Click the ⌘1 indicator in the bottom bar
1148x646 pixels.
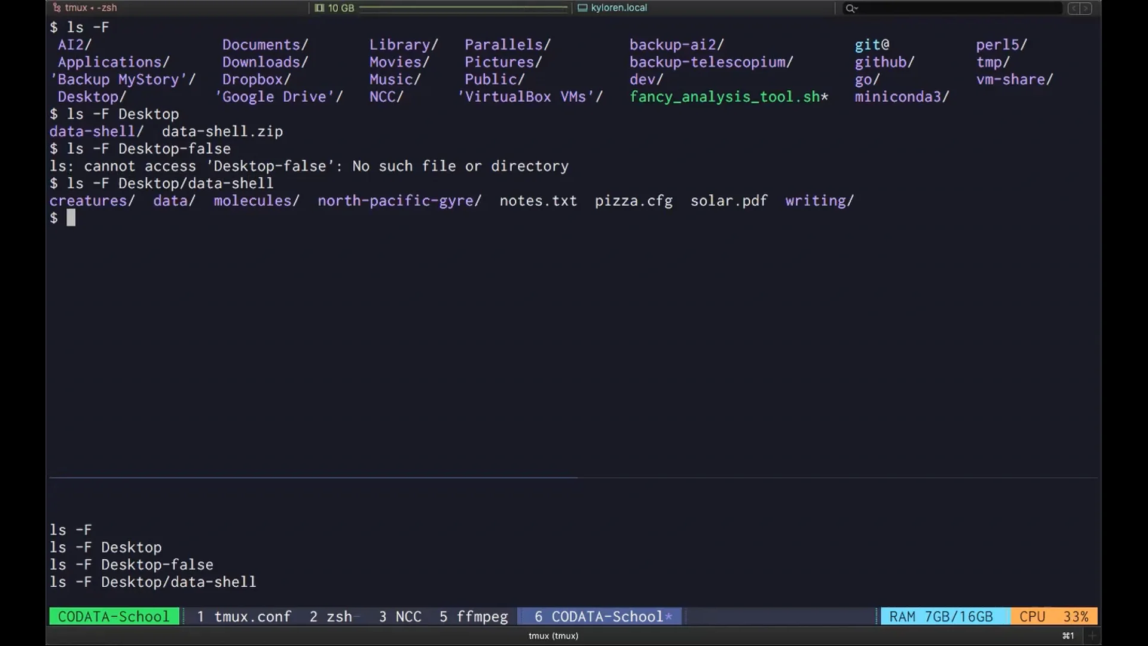coord(1070,635)
